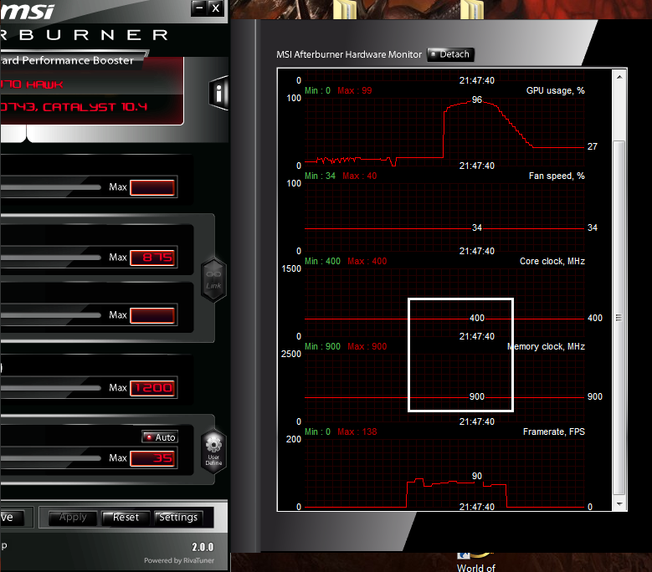
Task: Click the 'World of' desktop shortcut
Action: [x=476, y=562]
